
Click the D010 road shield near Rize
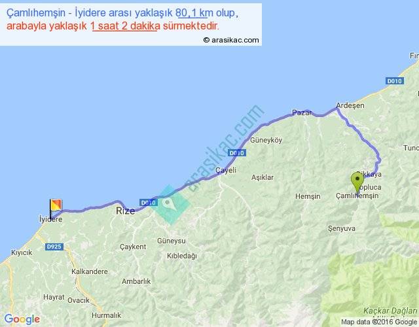pyautogui.click(x=147, y=203)
